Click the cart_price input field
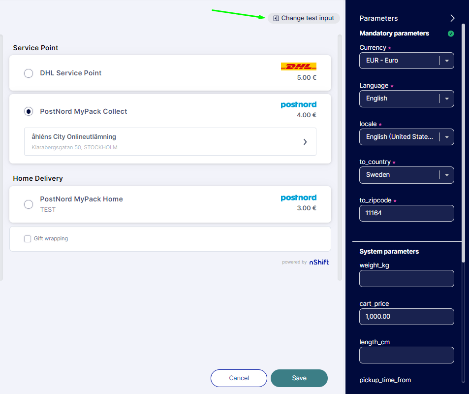This screenshot has height=394, width=469. pos(406,317)
